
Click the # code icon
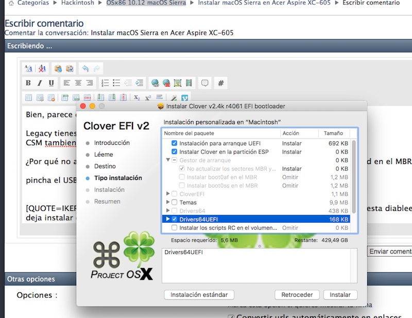221,83
